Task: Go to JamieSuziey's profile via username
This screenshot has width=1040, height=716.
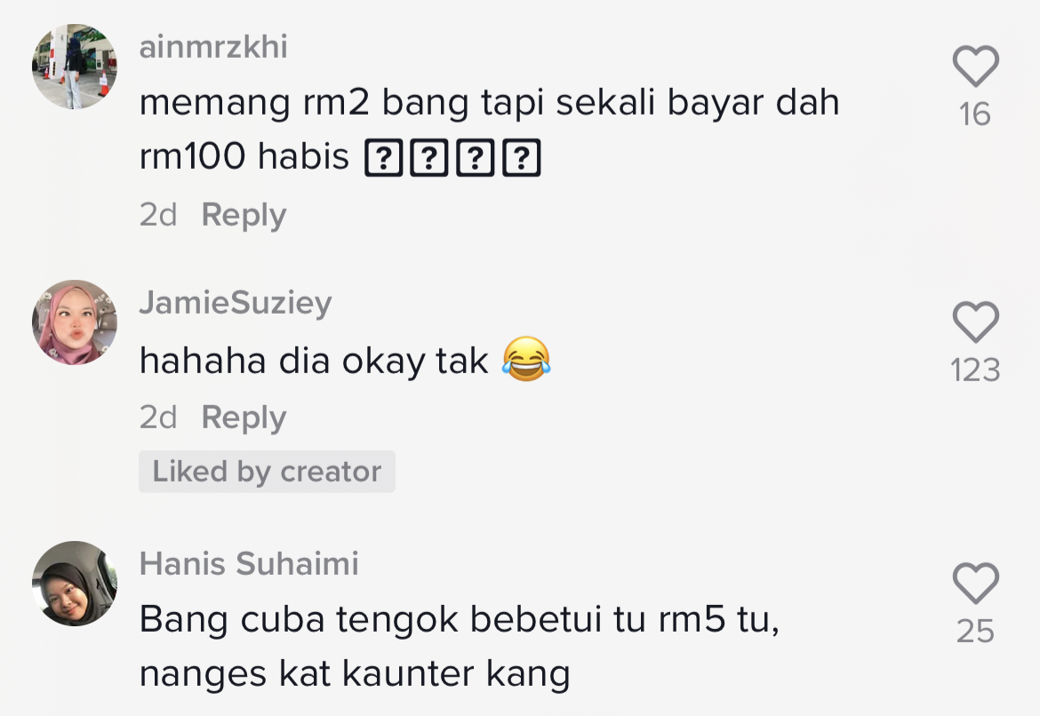Action: pyautogui.click(x=236, y=303)
